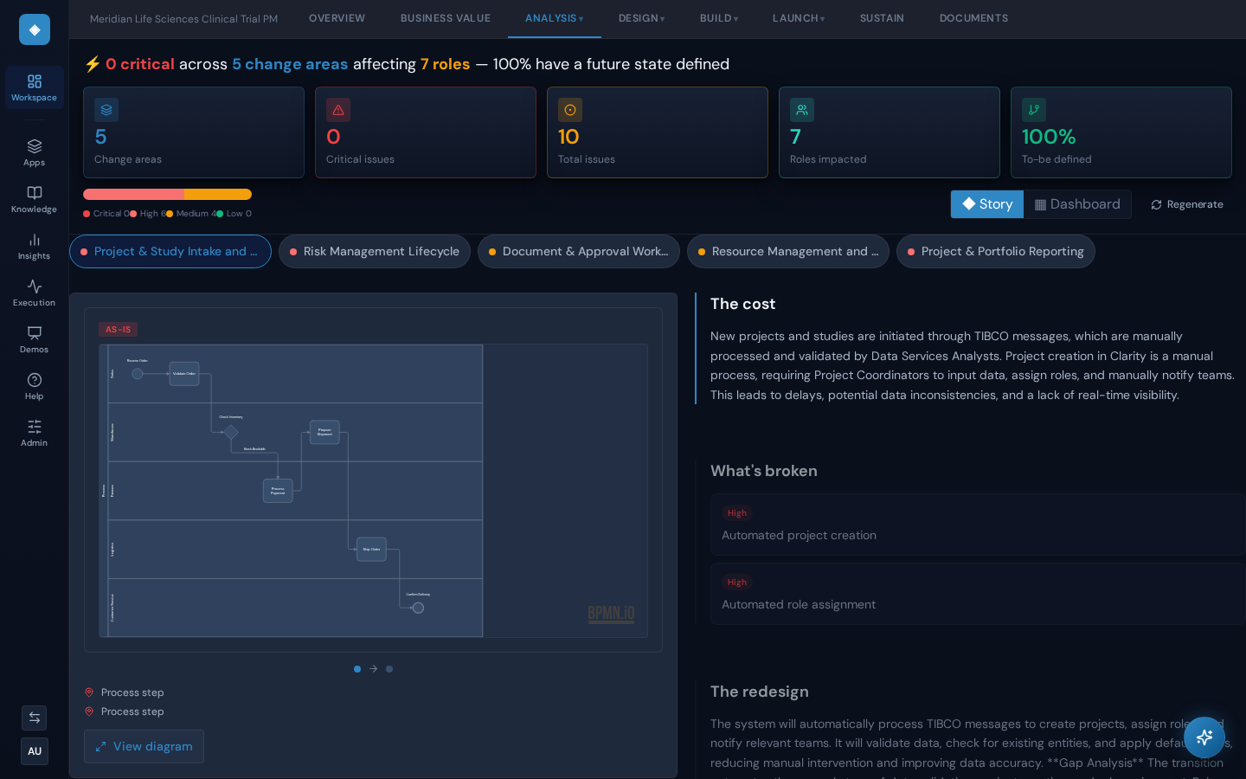The width and height of the screenshot is (1246, 779).
Task: Select the second carousel dot
Action: coord(389,669)
